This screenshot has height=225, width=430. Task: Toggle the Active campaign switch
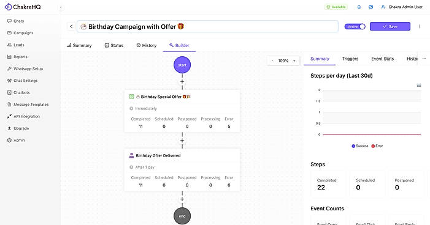(355, 26)
